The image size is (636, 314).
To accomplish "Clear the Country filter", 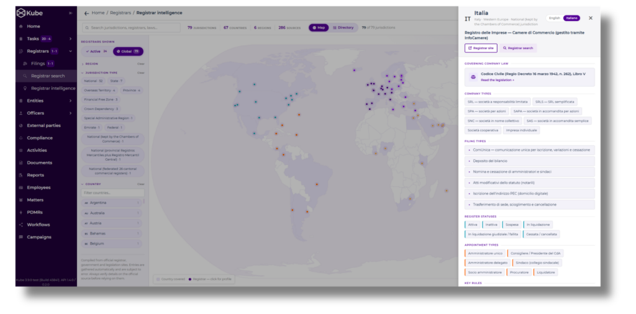I will (141, 184).
